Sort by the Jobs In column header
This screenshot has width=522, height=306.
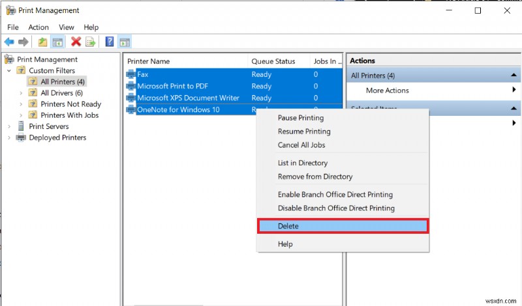coord(326,61)
